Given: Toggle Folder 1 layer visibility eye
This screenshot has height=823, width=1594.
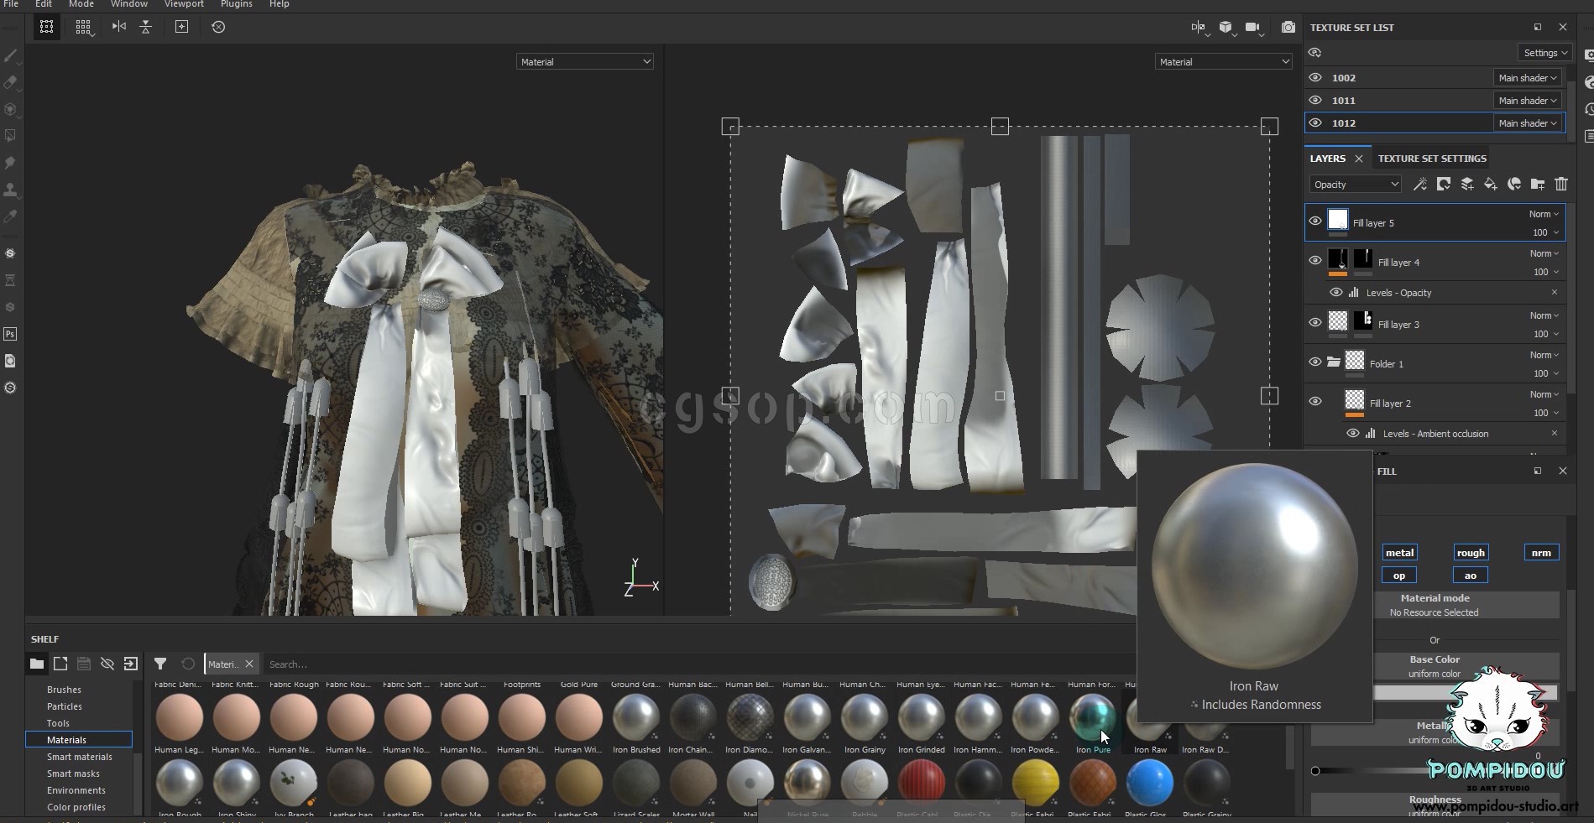Looking at the screenshot, I should tap(1315, 362).
